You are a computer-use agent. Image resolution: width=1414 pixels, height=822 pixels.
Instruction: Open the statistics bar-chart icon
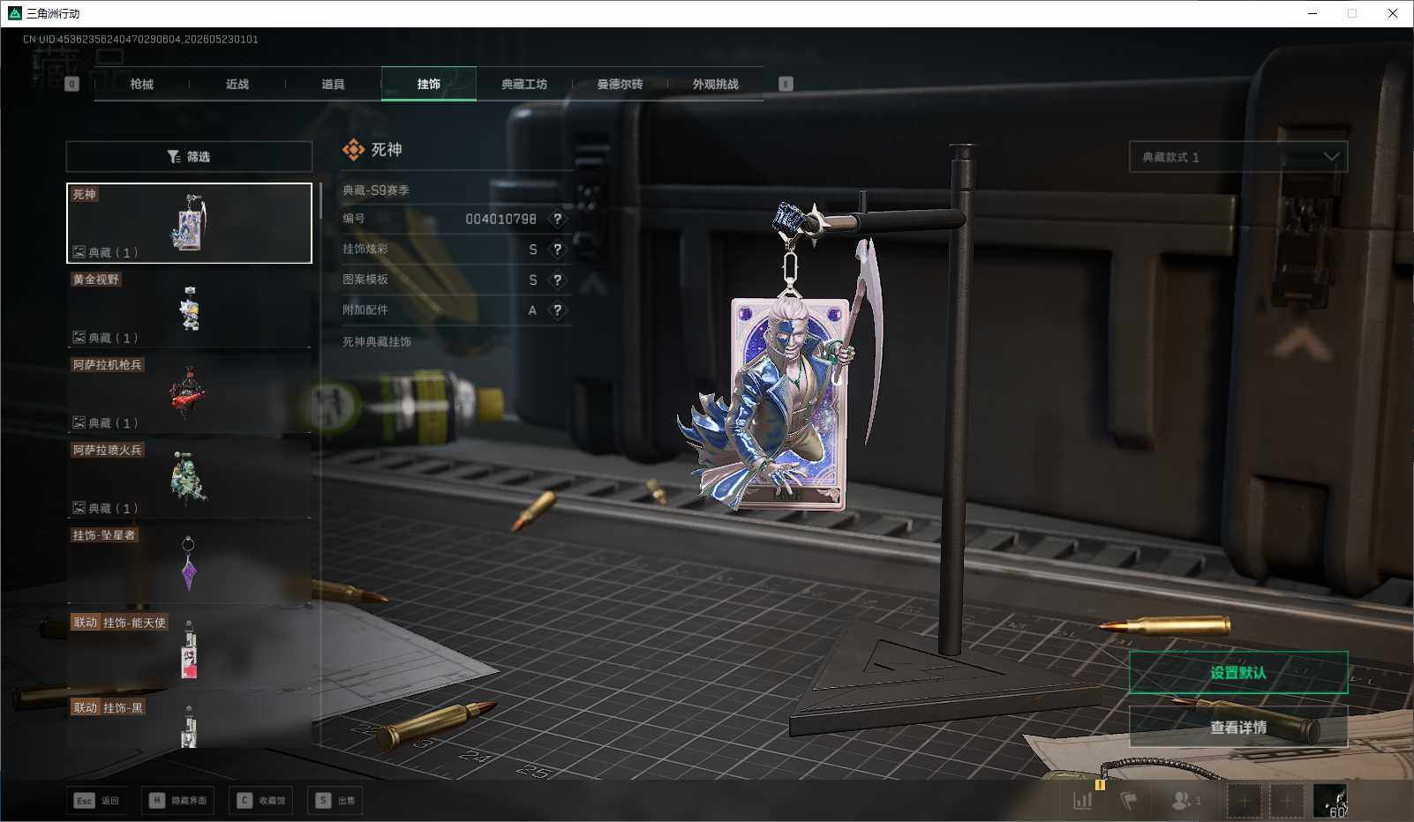[x=1082, y=801]
